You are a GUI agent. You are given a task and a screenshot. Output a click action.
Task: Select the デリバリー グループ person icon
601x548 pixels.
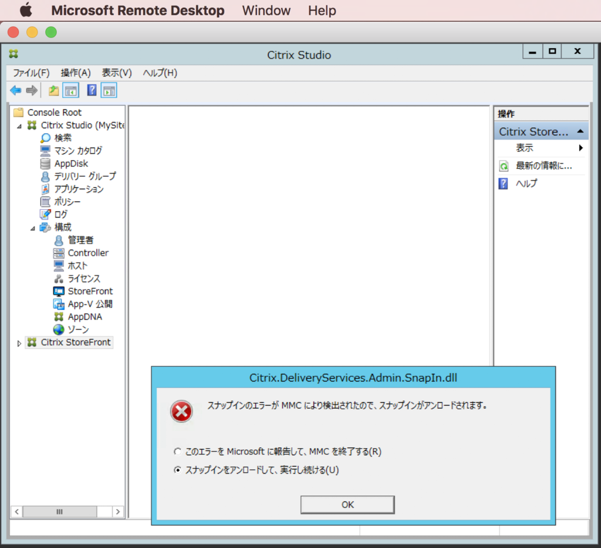point(45,176)
